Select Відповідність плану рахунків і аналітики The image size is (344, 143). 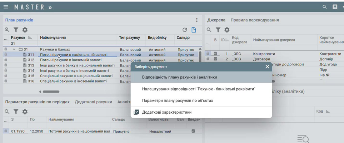pos(201,78)
